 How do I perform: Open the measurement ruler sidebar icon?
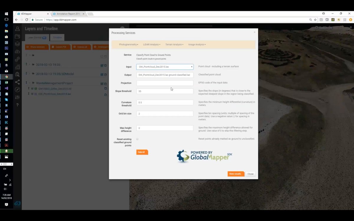[x=17, y=67]
